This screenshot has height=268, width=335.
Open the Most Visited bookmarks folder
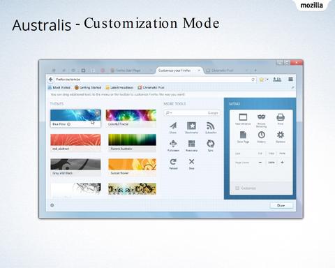coord(59,87)
